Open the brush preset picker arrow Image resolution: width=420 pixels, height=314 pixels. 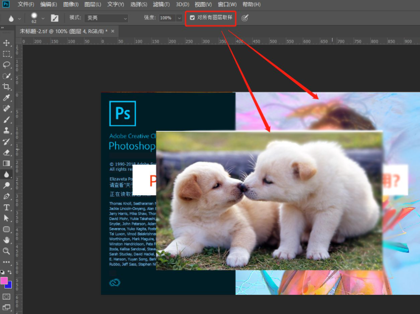pyautogui.click(x=43, y=19)
